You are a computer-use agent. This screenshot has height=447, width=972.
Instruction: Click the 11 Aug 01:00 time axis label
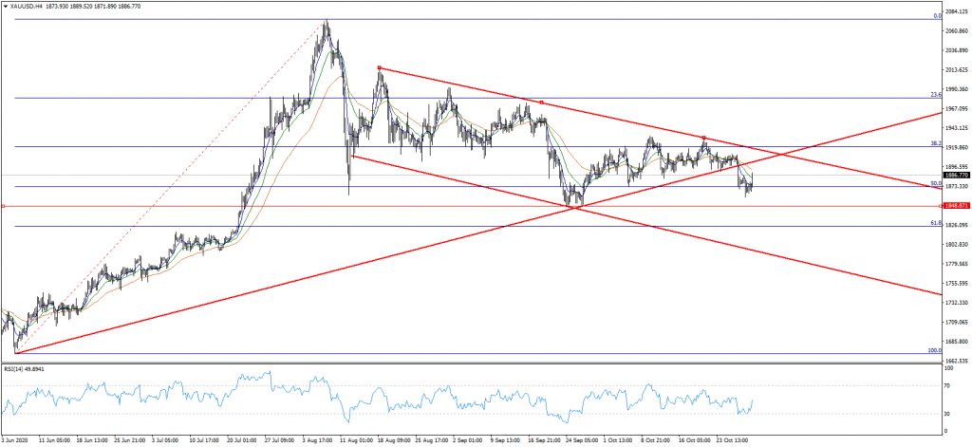(x=355, y=440)
